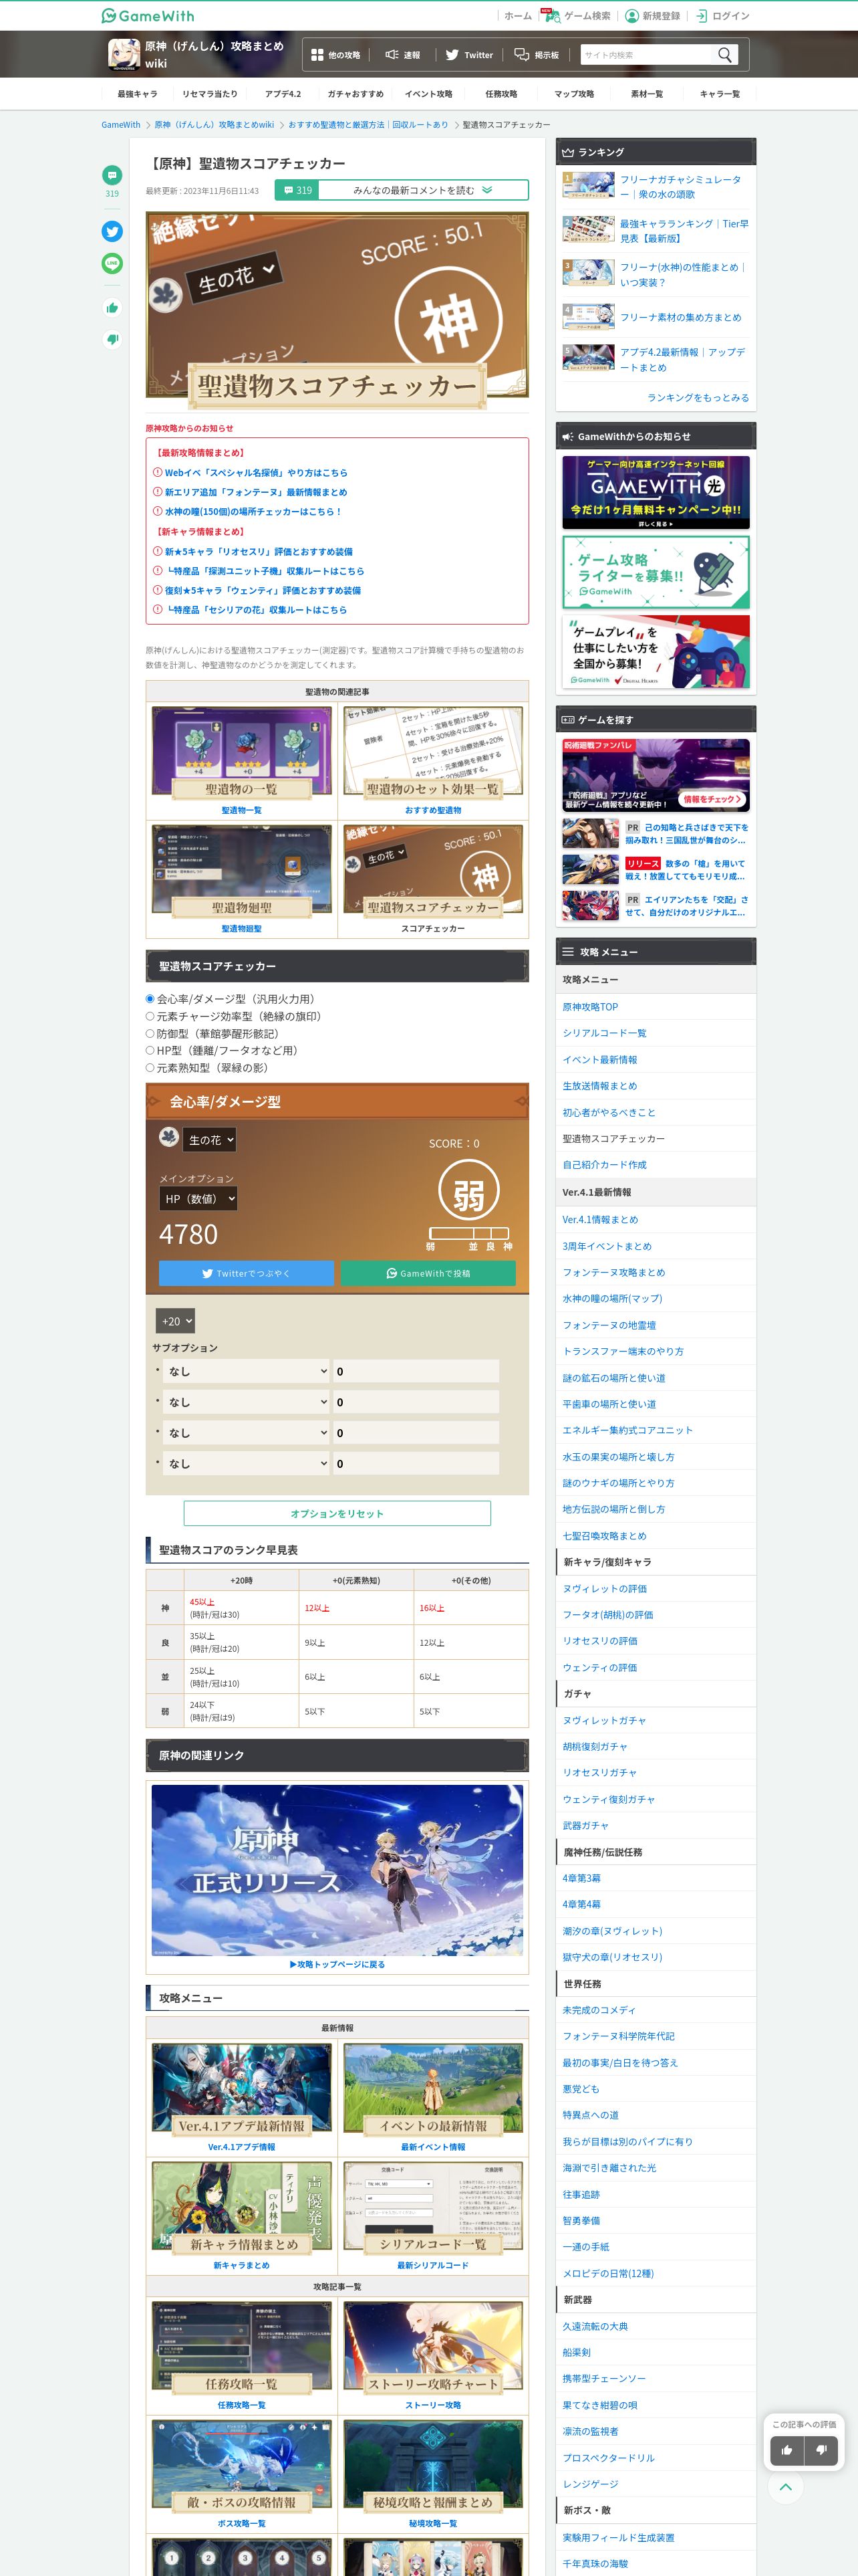
Task: Open シリアルコード一覧 sidebar link
Action: point(604,1033)
